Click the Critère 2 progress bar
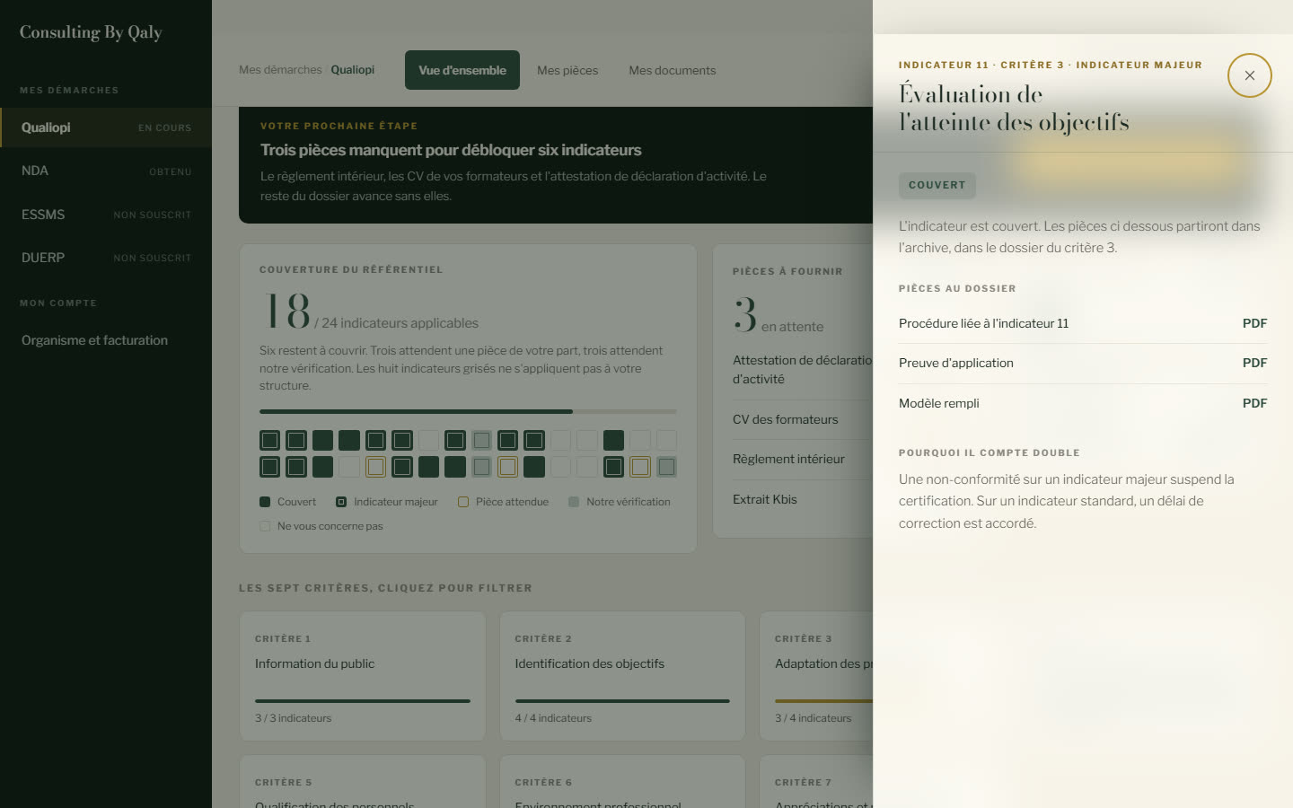The height and width of the screenshot is (808, 1293). [x=622, y=701]
